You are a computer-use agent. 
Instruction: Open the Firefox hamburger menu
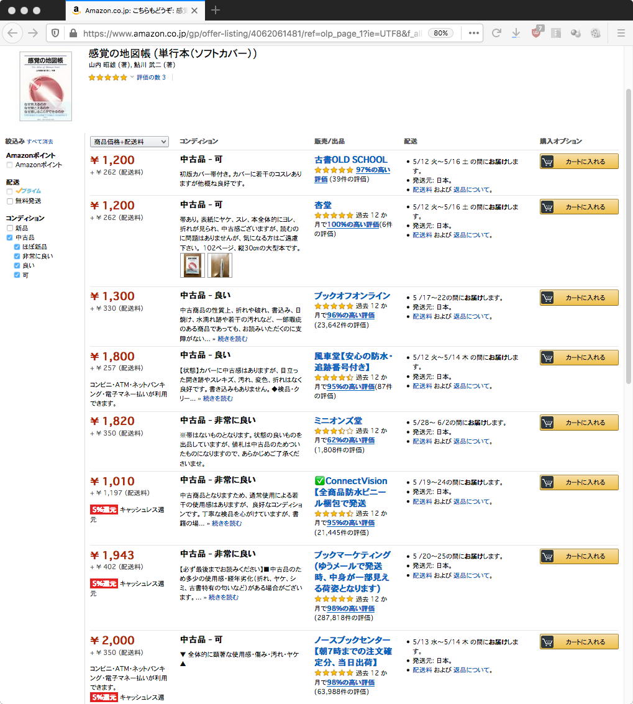pyautogui.click(x=621, y=33)
